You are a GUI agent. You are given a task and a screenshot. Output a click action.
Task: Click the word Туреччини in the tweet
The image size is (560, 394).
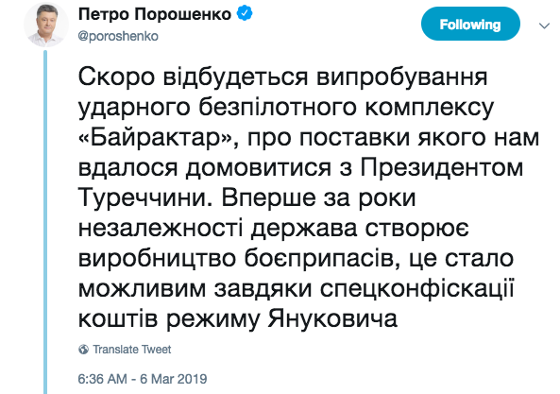pyautogui.click(x=142, y=197)
